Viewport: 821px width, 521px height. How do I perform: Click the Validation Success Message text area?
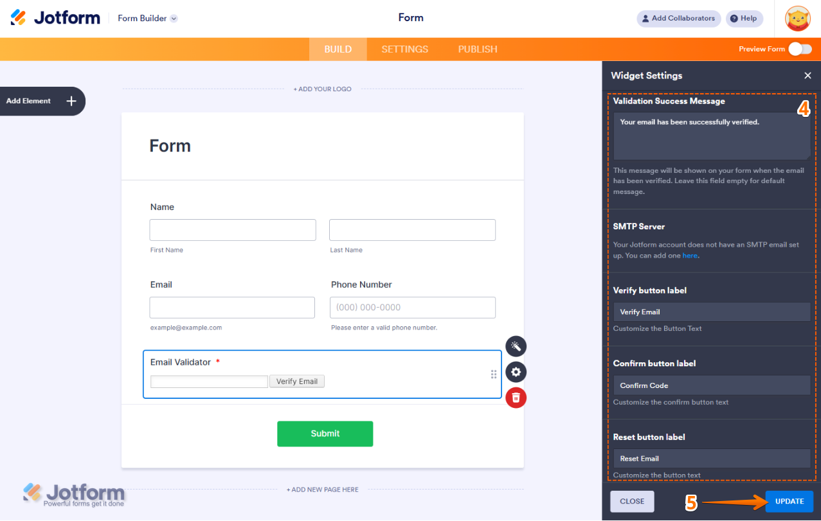tap(711, 136)
